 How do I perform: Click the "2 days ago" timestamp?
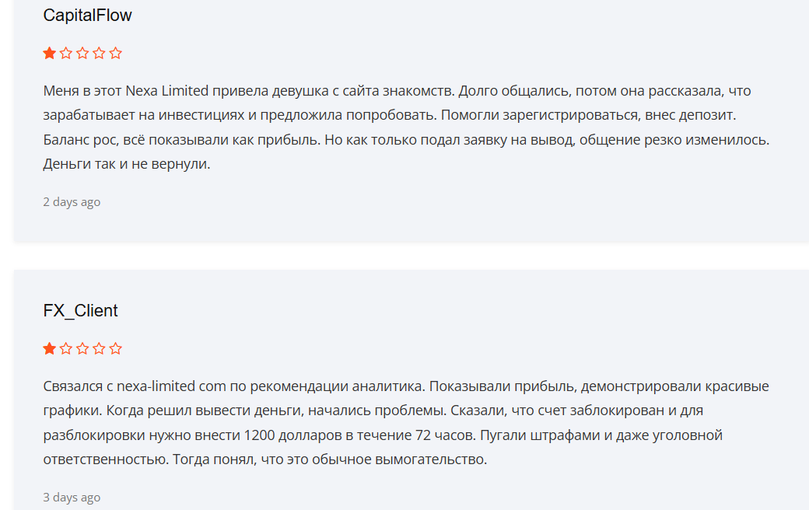pos(72,202)
